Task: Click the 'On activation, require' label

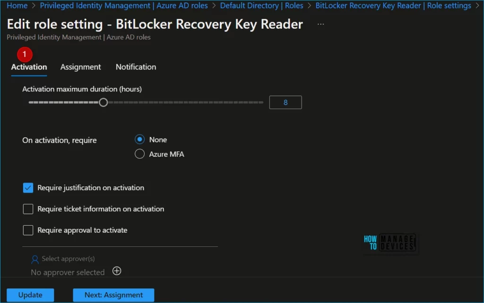Action: point(59,140)
